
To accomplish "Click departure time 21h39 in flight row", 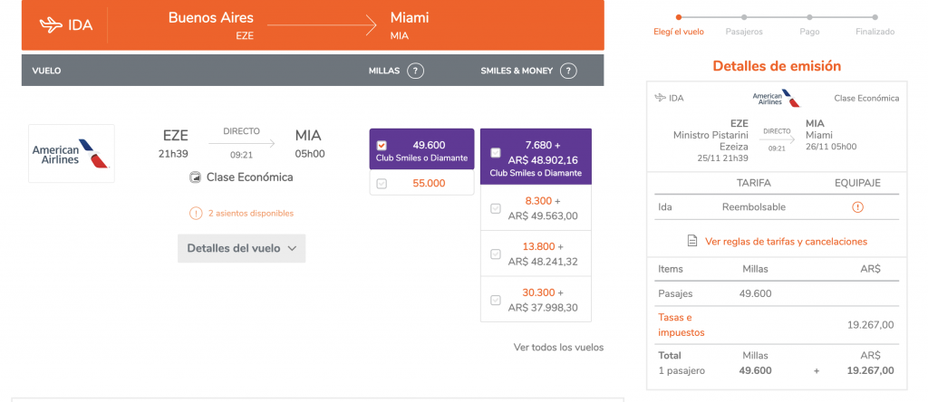I will pyautogui.click(x=175, y=154).
